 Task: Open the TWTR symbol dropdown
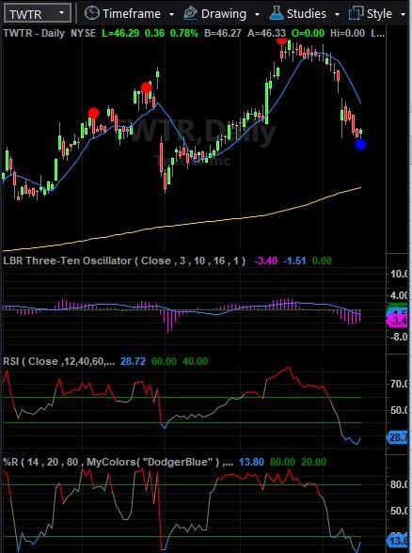point(61,13)
